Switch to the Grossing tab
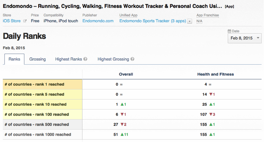 click(38, 59)
